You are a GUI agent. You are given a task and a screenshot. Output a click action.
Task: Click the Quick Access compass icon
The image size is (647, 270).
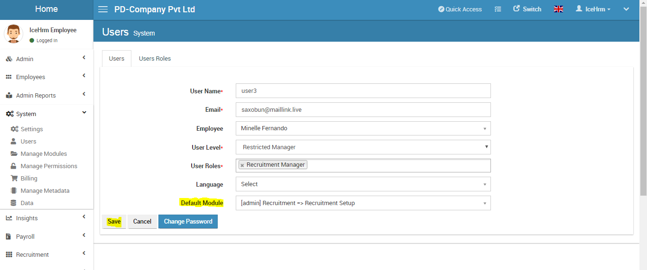point(441,9)
